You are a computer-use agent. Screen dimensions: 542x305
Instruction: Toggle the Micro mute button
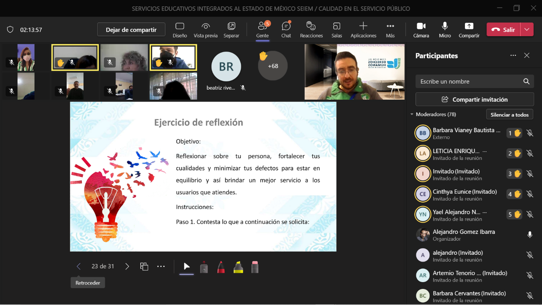pyautogui.click(x=444, y=30)
